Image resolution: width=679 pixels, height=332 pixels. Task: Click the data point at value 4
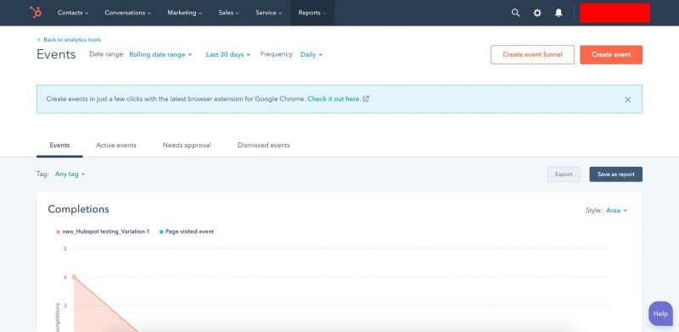tap(74, 277)
